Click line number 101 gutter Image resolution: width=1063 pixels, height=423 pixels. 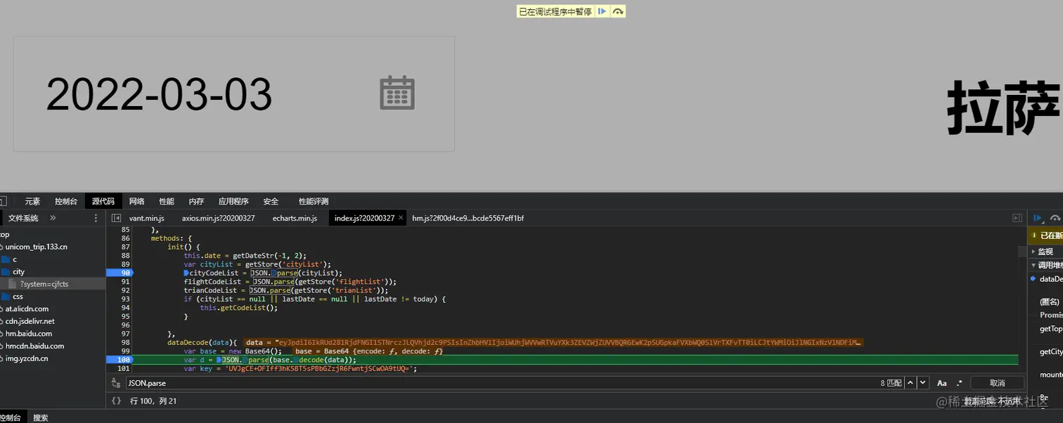click(124, 368)
